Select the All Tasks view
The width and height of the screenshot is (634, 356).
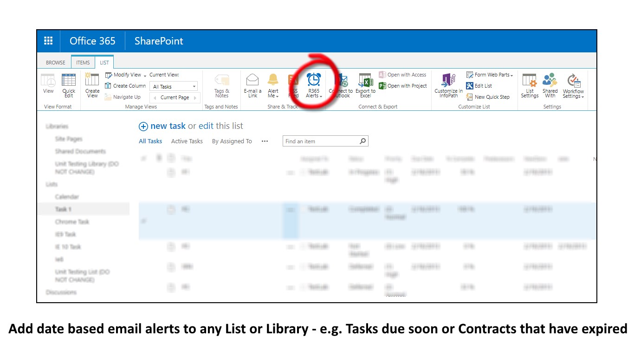pos(150,141)
